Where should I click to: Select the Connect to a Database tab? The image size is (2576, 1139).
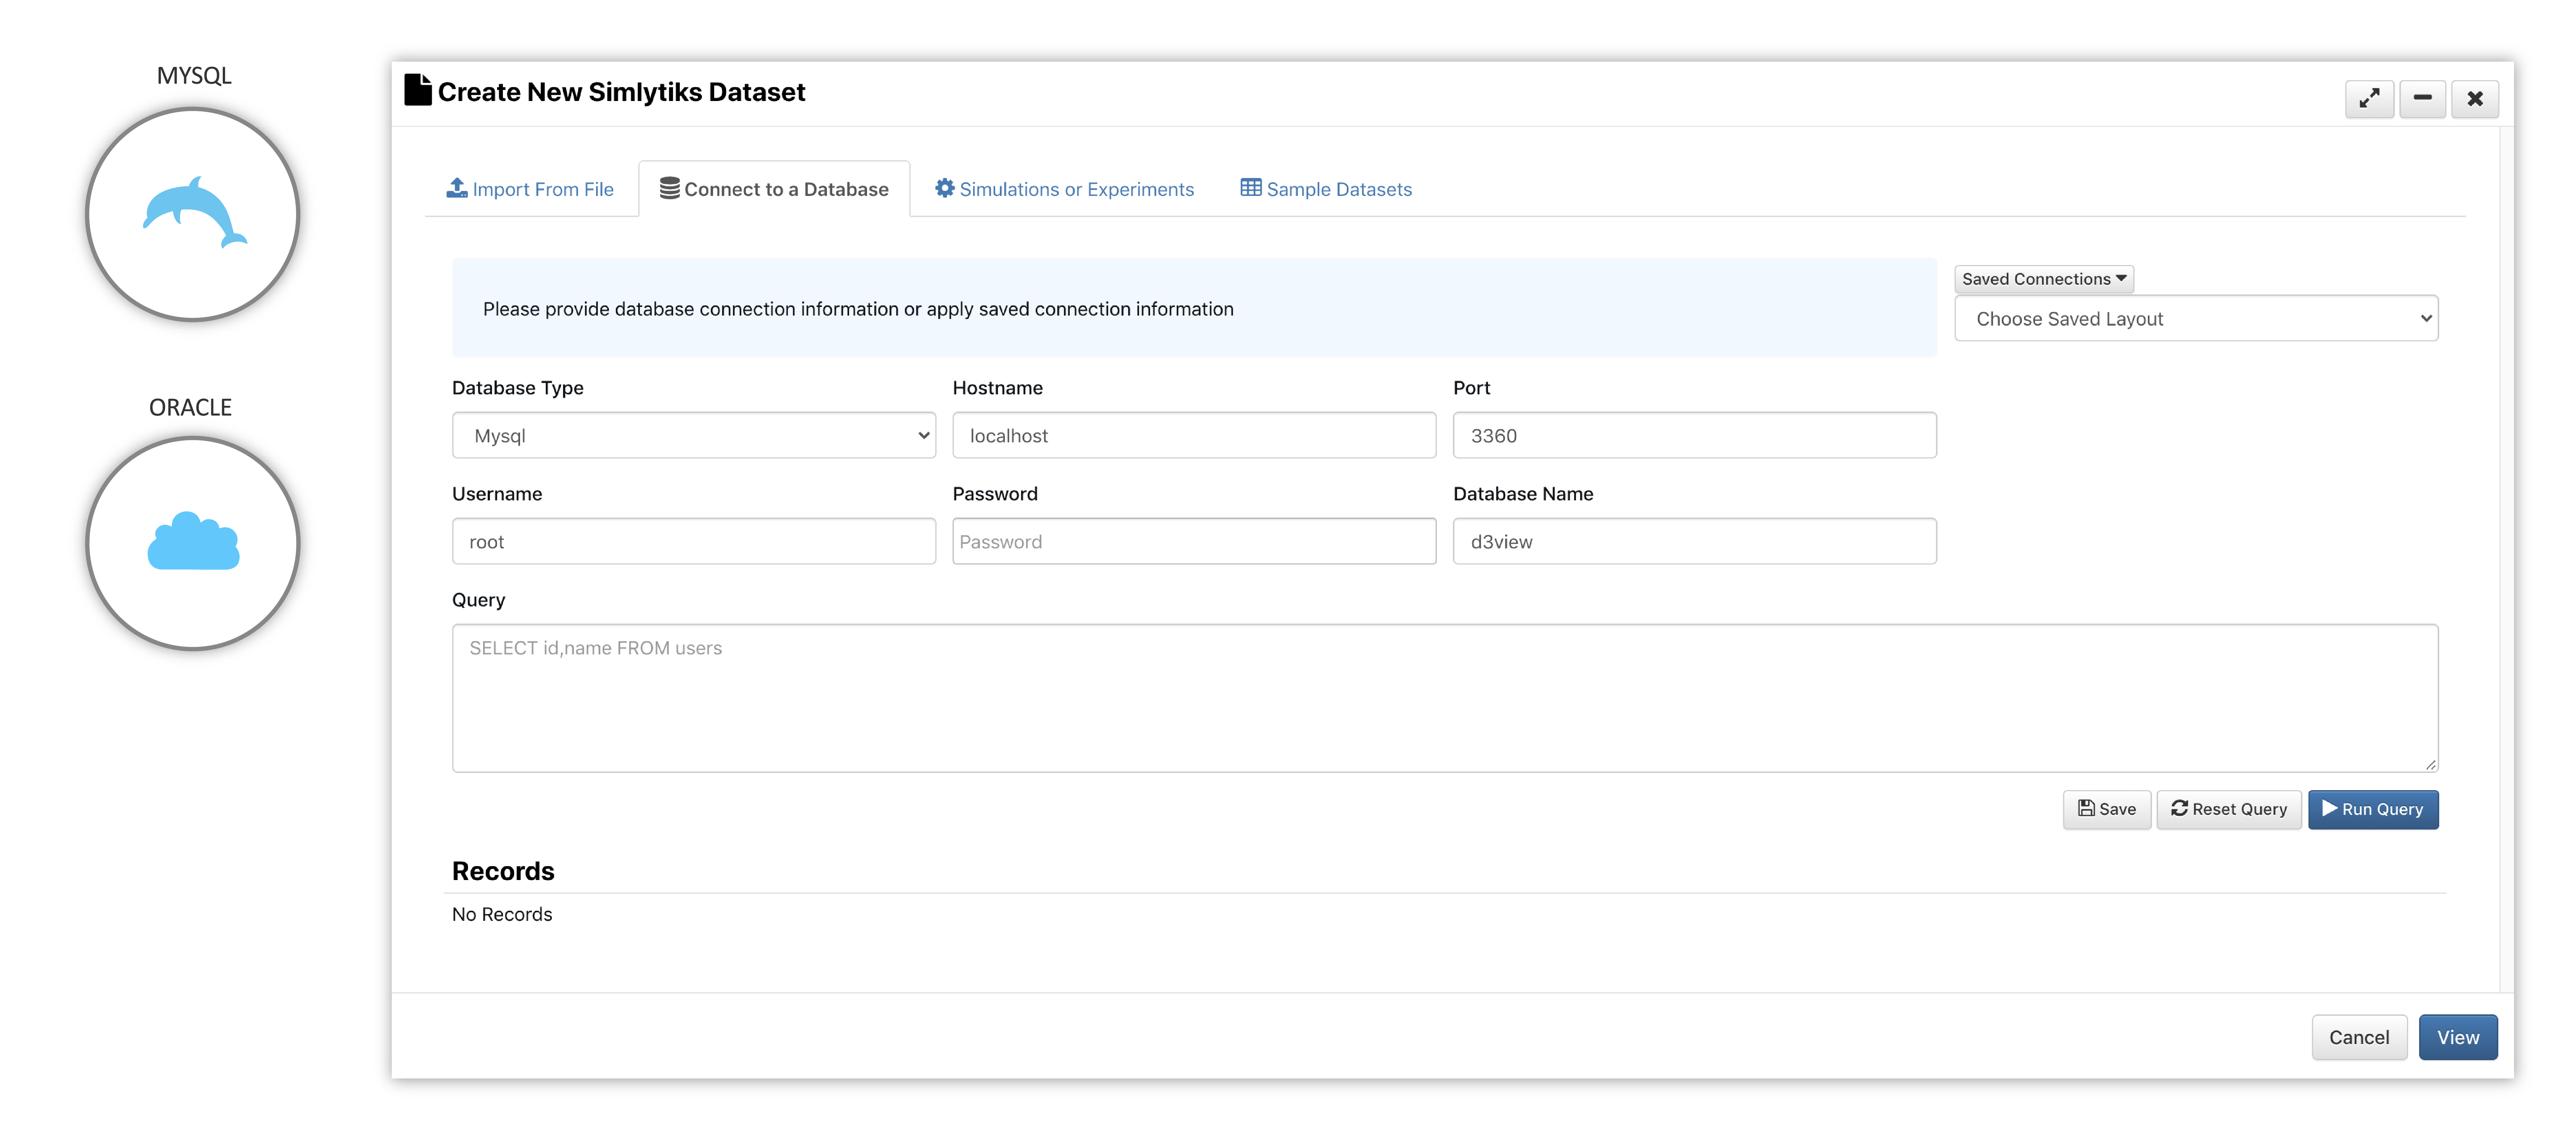pyautogui.click(x=774, y=189)
